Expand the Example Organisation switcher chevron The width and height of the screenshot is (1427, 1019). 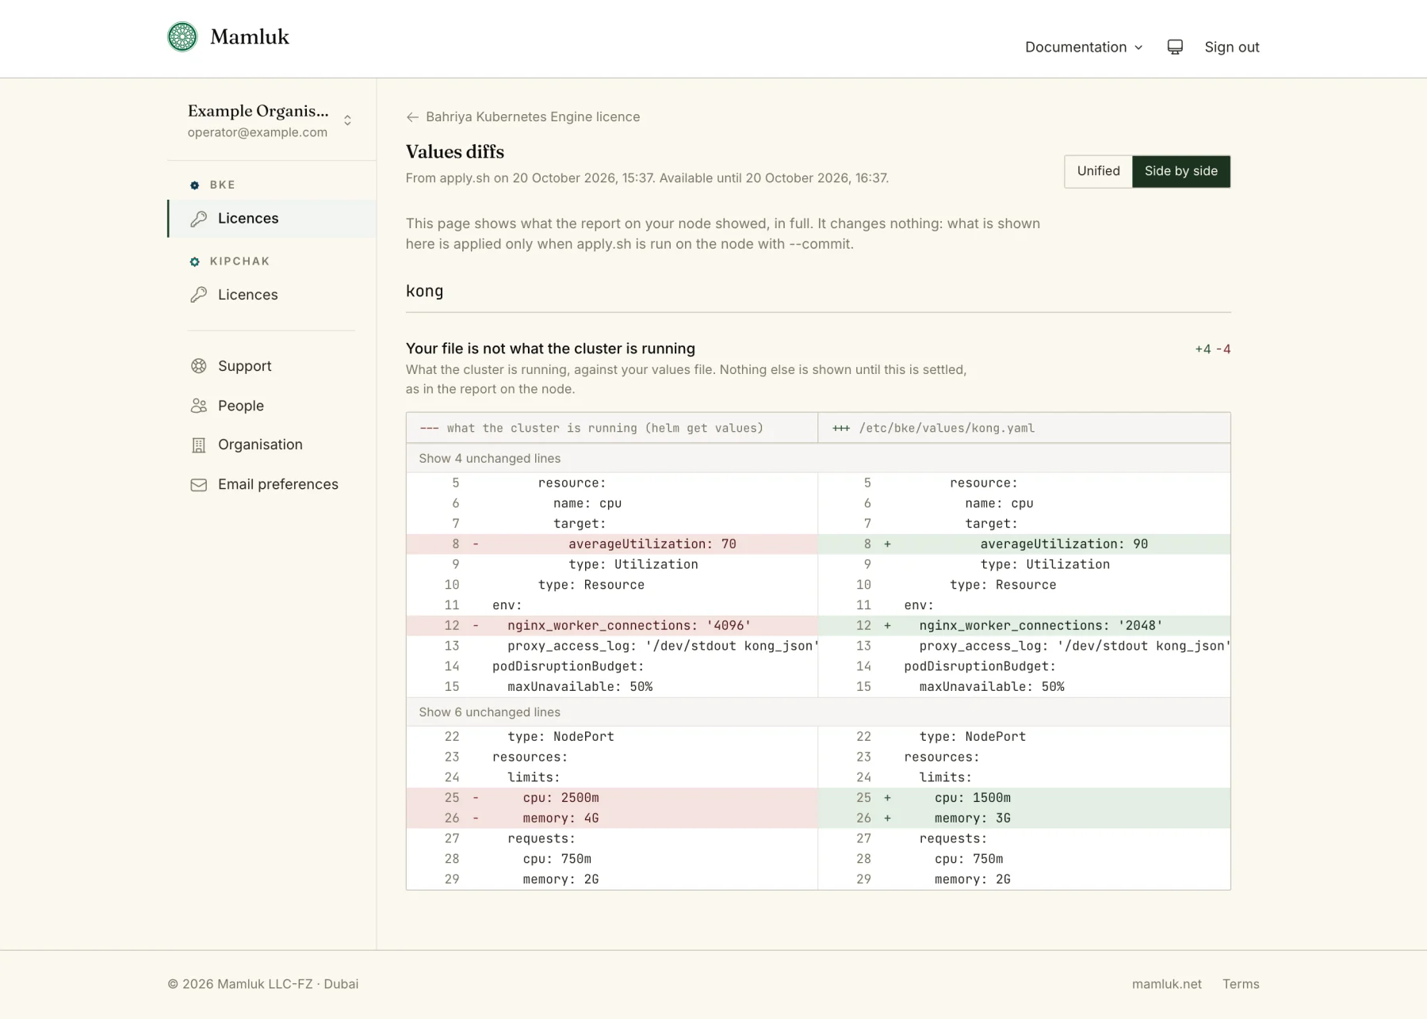point(347,120)
